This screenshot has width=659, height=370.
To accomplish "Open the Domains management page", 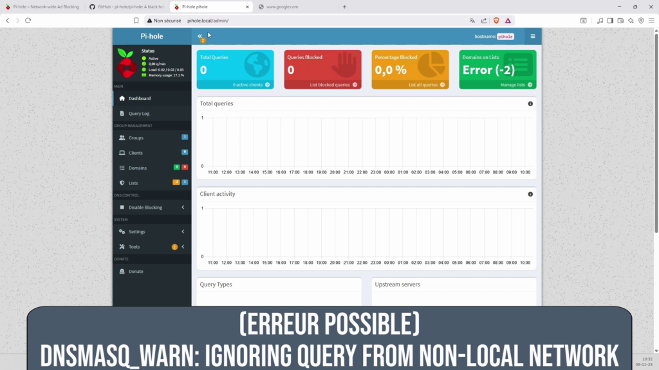I will 137,168.
